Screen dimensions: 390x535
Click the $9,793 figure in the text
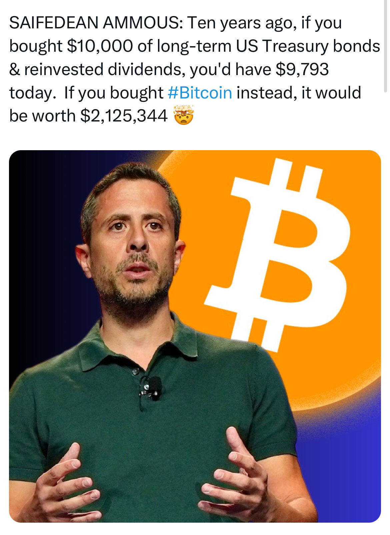[302, 69]
